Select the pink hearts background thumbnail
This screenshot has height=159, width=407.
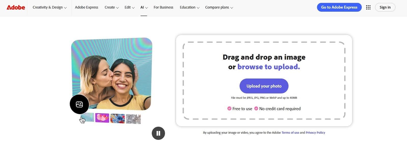click(102, 118)
